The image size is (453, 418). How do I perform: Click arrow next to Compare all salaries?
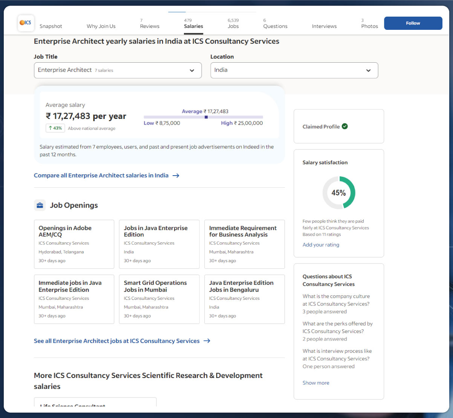point(176,176)
